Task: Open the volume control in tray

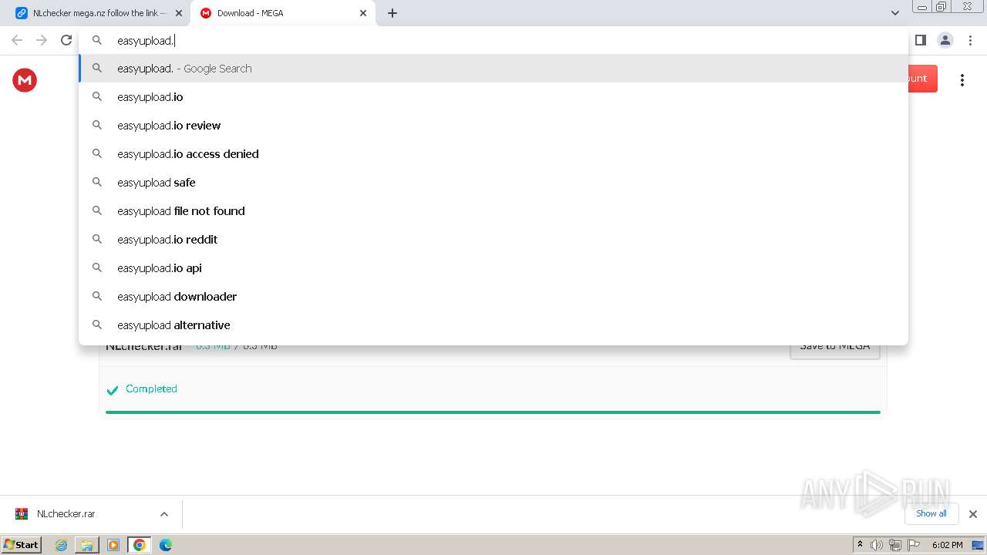Action: 877,545
